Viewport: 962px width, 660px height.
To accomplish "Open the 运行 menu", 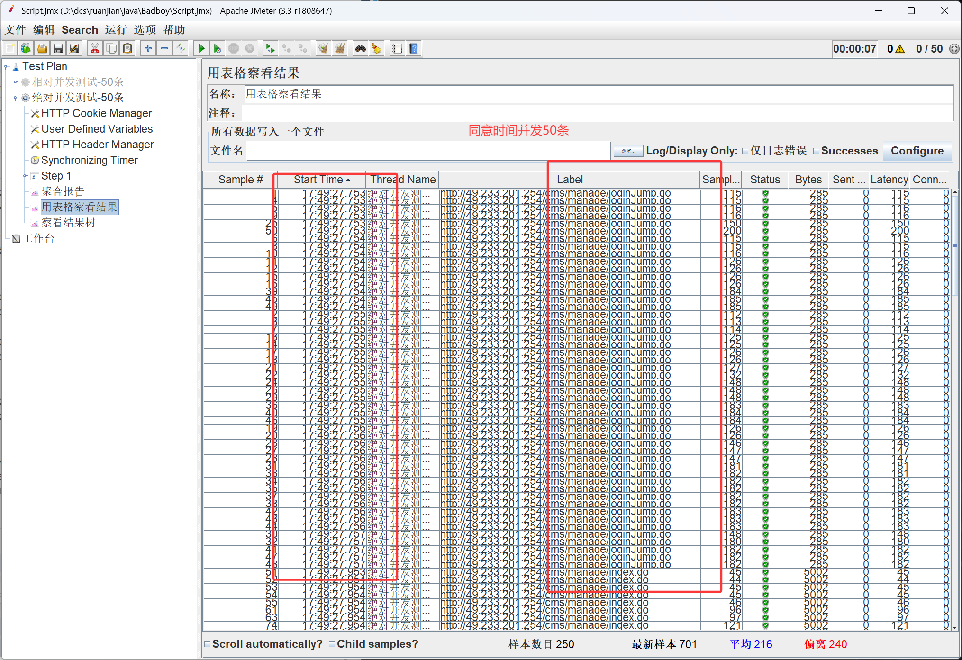I will pyautogui.click(x=116, y=30).
